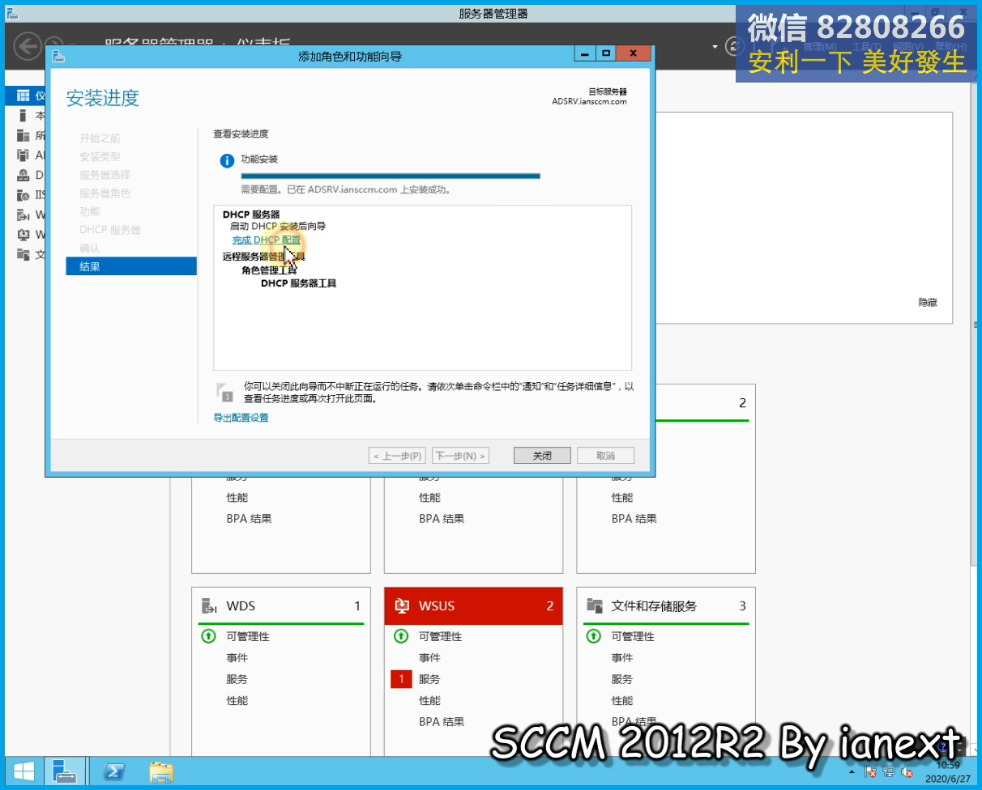Open 事件 in the 文件和存储服务 tile
Viewport: 982px width, 790px height.
pyautogui.click(x=622, y=658)
